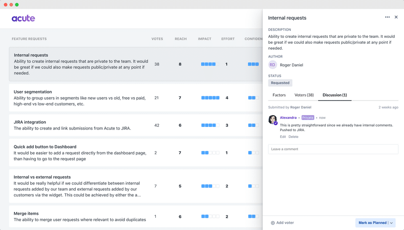Image resolution: width=404 pixels, height=230 pixels.
Task: Select the Discussion (1) tab
Action: [x=335, y=95]
